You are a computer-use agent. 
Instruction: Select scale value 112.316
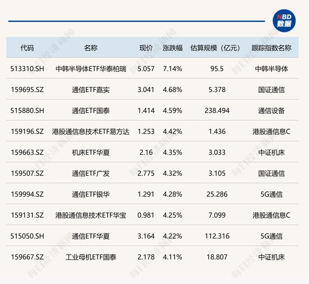pyautogui.click(x=217, y=236)
